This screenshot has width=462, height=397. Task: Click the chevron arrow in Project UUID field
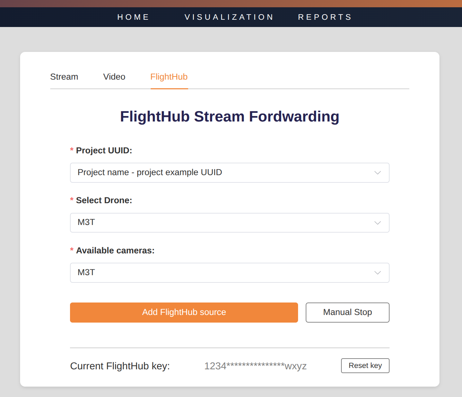[377, 173]
